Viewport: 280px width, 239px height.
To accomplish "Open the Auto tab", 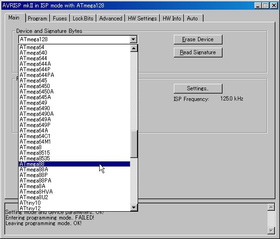I will (x=192, y=19).
